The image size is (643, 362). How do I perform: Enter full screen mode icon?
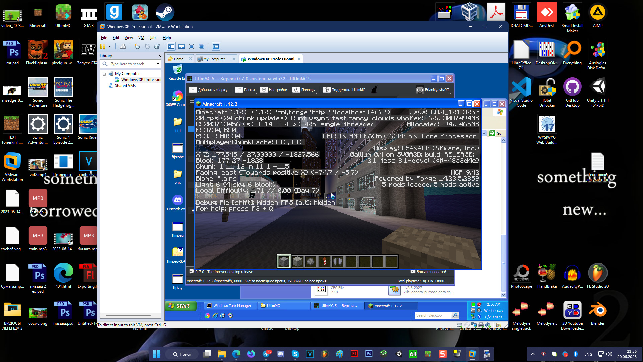point(191,46)
